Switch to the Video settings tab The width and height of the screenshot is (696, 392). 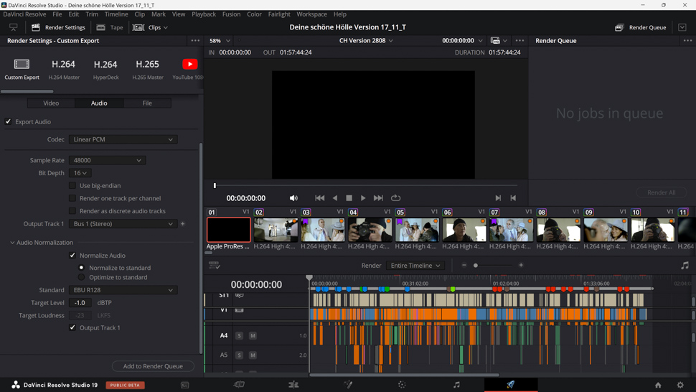click(51, 103)
